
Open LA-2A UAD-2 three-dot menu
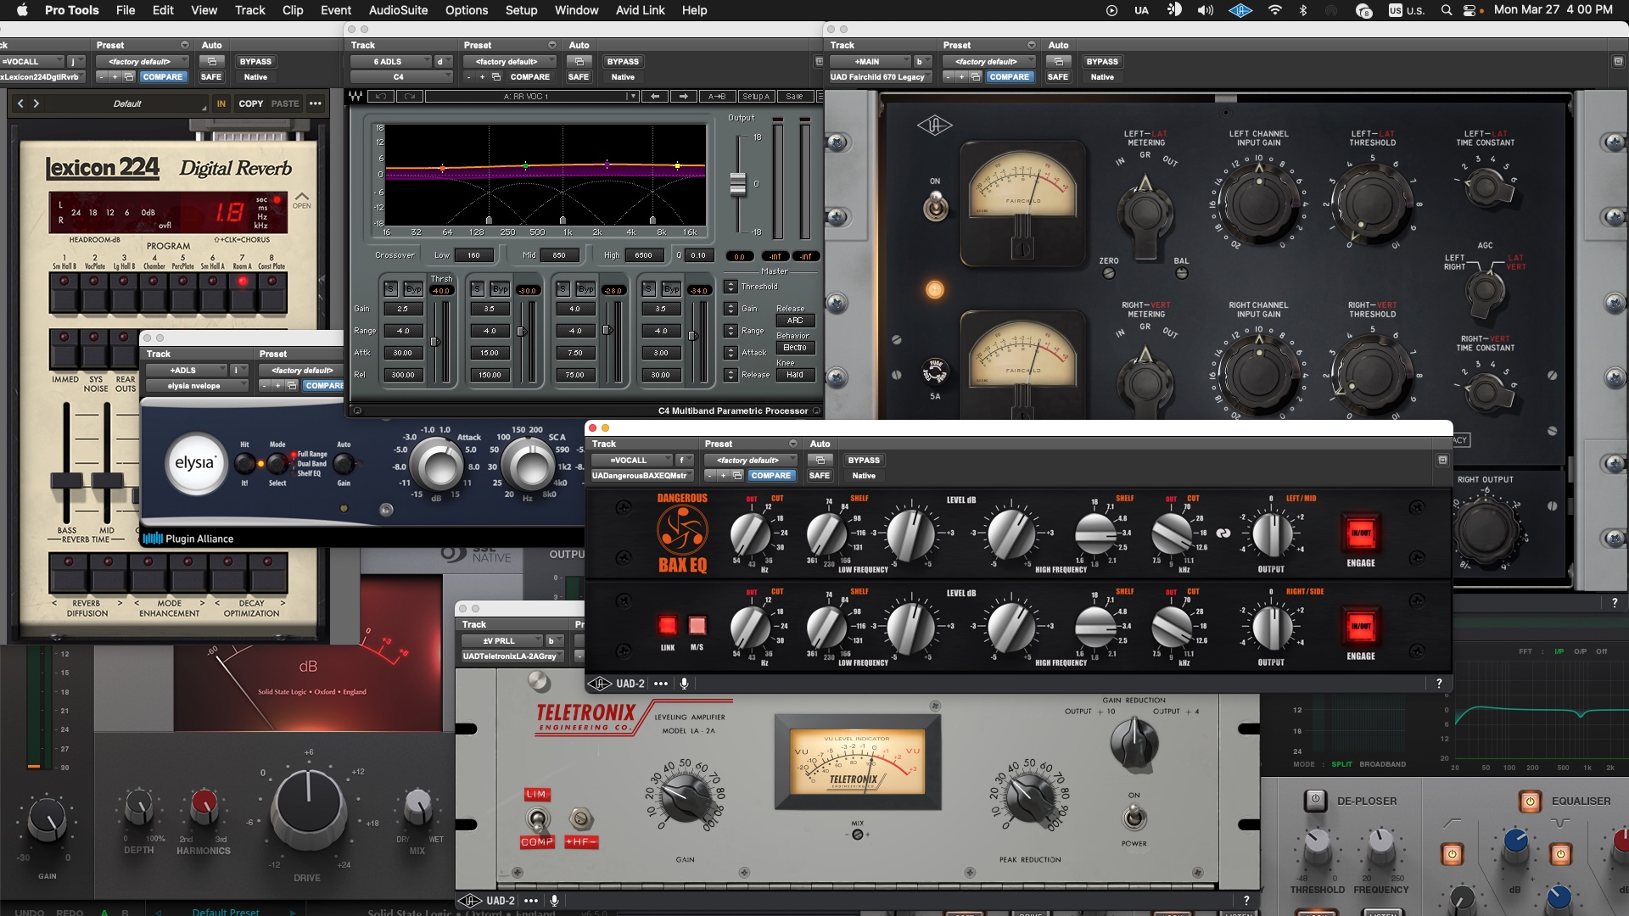(531, 901)
